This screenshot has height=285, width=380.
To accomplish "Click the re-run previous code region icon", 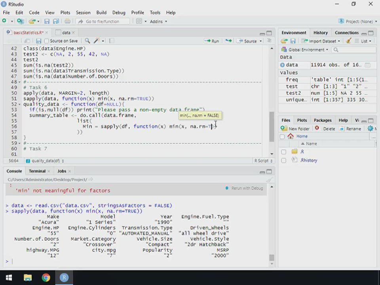I will coord(228,41).
